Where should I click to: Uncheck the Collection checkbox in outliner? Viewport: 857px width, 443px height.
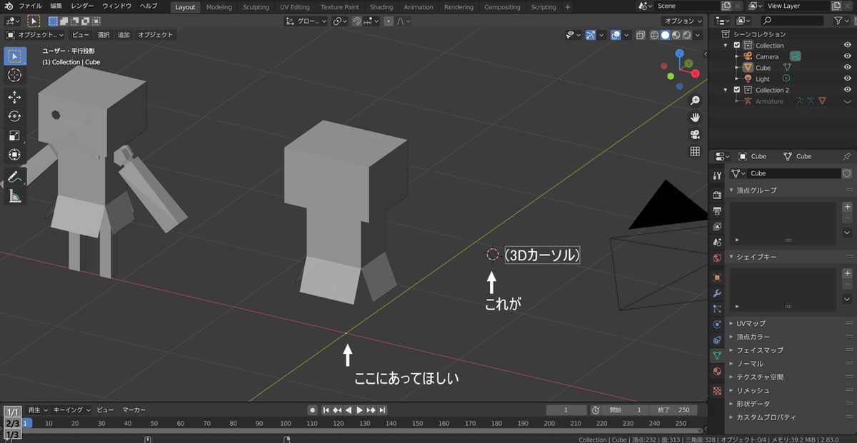737,46
